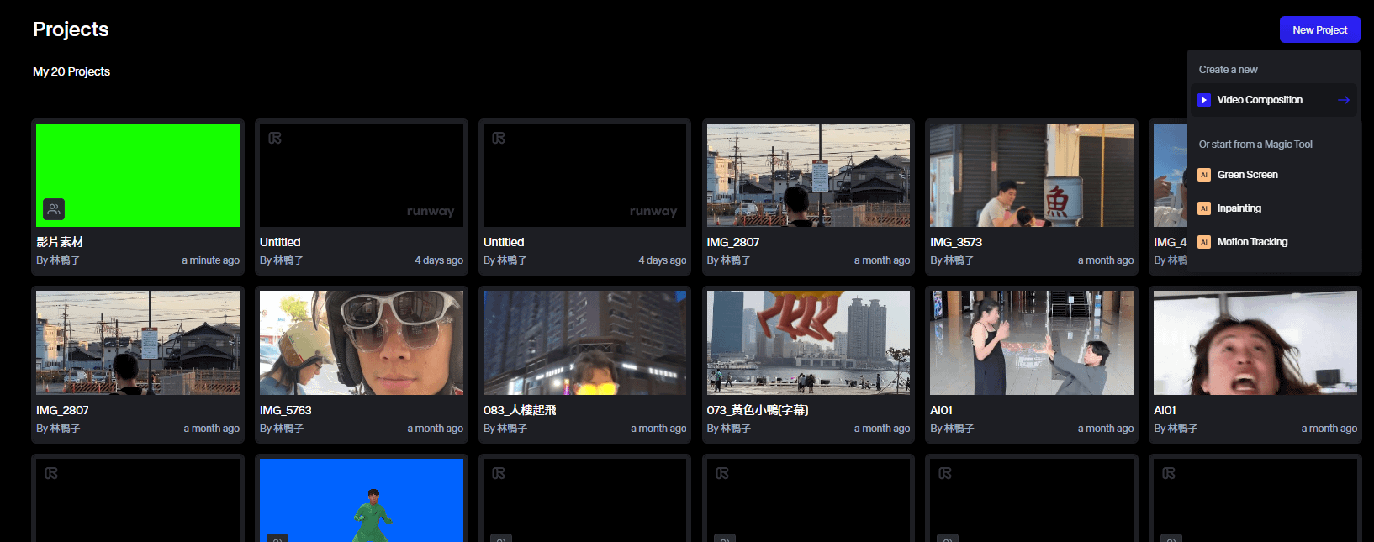The image size is (1374, 542).
Task: Click the Video Composition play icon
Action: [1204, 100]
